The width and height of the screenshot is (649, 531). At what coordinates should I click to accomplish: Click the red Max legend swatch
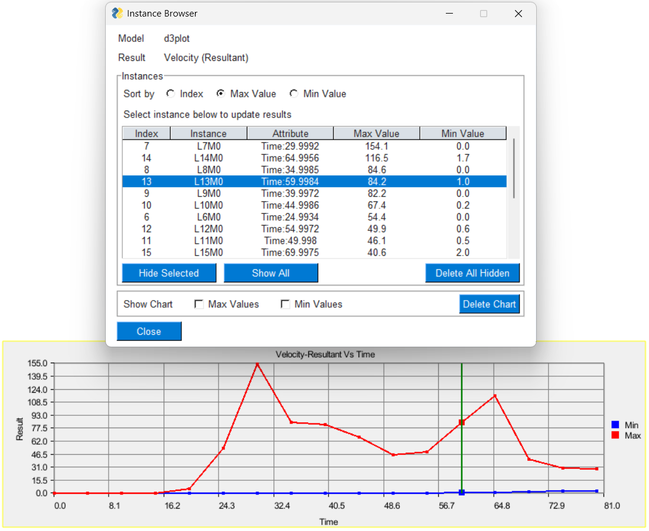click(x=615, y=435)
